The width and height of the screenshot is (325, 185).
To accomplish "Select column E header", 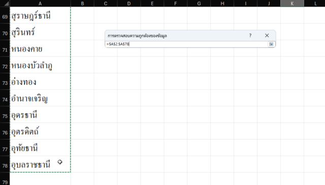I will [152, 4].
